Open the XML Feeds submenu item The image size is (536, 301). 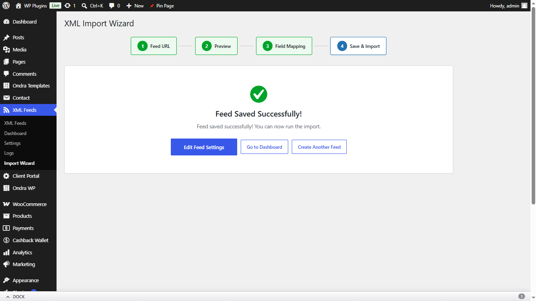point(15,123)
